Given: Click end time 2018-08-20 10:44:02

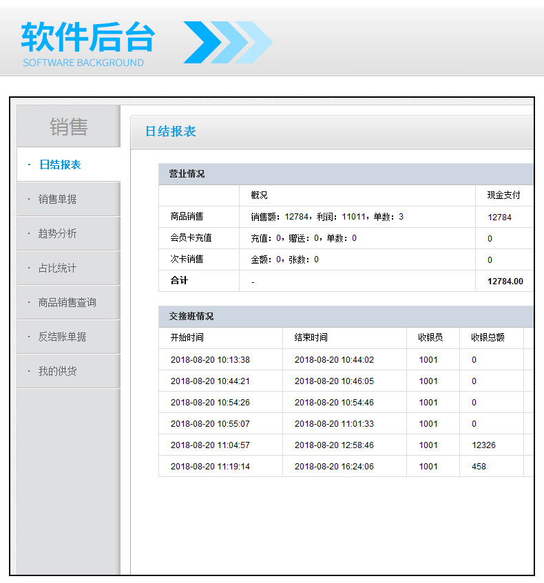Looking at the screenshot, I should 334,359.
